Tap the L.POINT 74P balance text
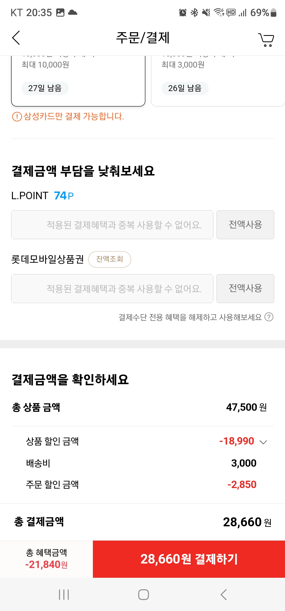Viewport: 285px width, 611px height. click(64, 196)
